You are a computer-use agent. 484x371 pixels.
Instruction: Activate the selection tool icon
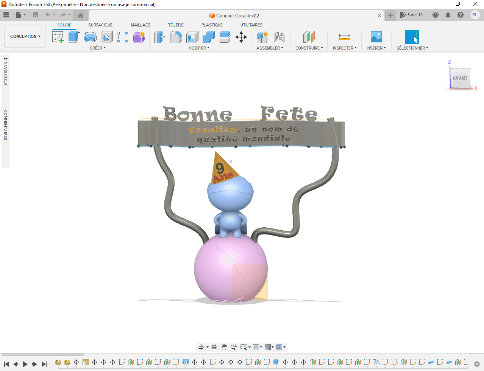pos(412,37)
